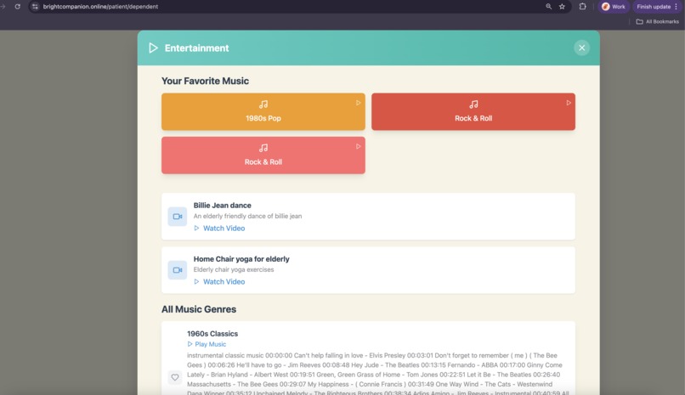
Task: Watch Video for Billie Jean dance
Action: coord(219,229)
